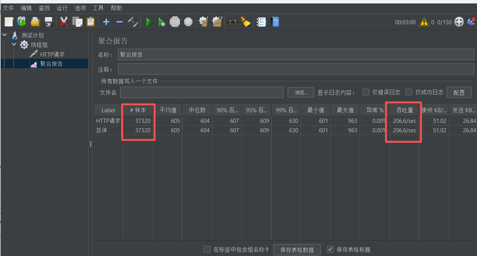
Task: Open the 选项 menu
Action: coord(80,8)
